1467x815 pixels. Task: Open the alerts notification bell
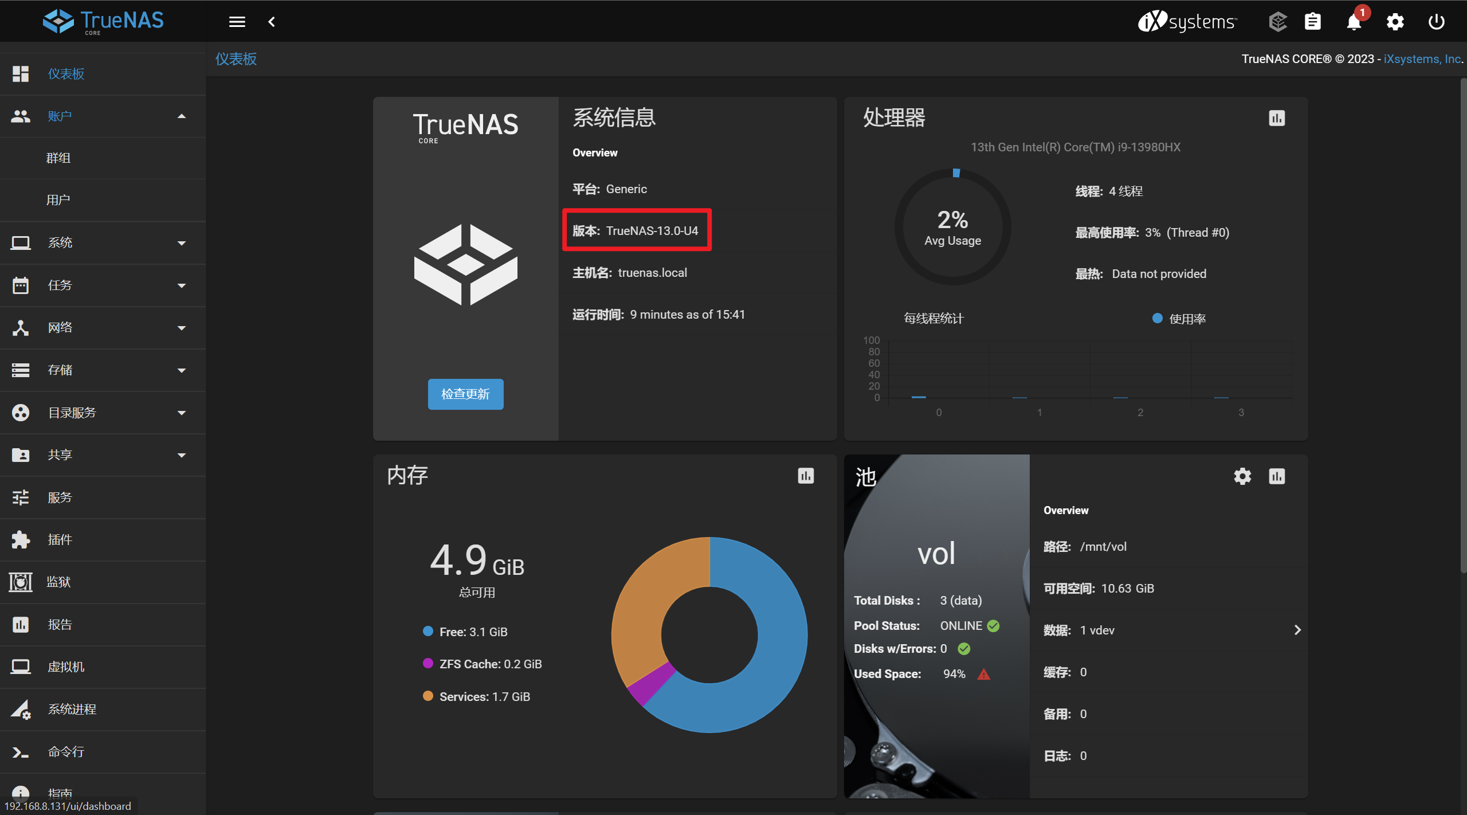click(1354, 22)
